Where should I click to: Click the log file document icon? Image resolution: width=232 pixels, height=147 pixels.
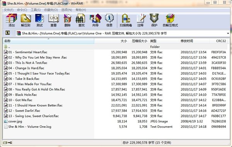(x=6, y=127)
